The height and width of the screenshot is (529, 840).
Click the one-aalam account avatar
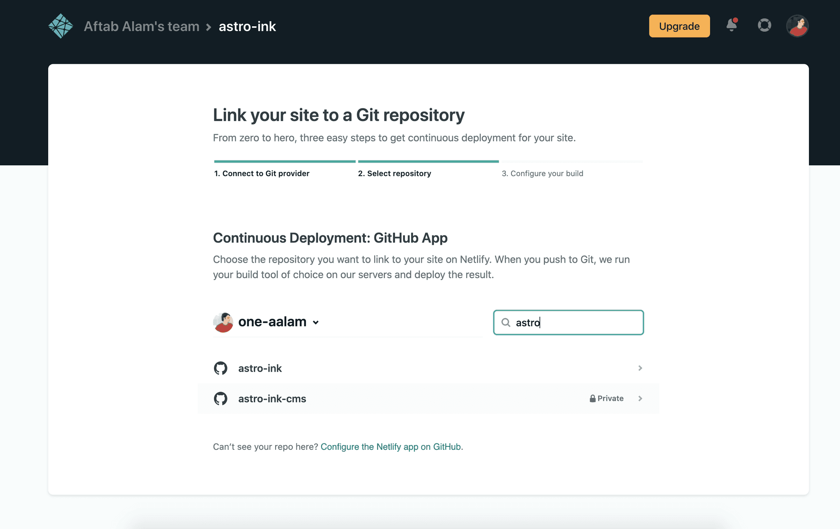(223, 322)
